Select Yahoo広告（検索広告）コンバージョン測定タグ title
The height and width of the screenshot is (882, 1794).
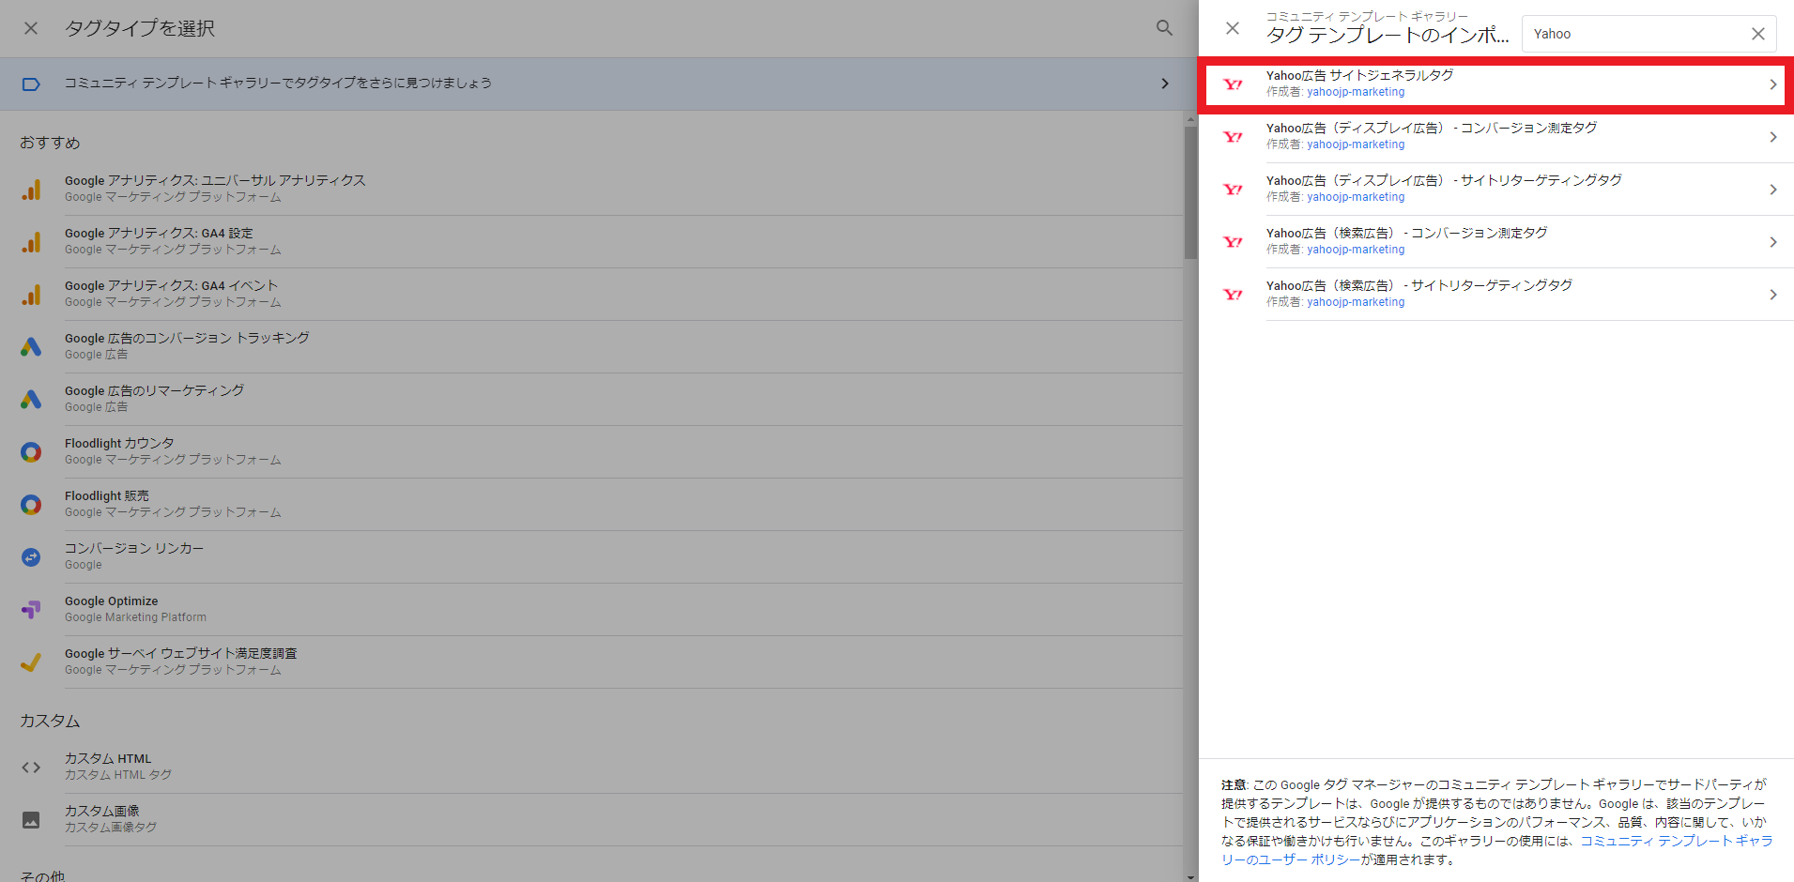click(1406, 233)
